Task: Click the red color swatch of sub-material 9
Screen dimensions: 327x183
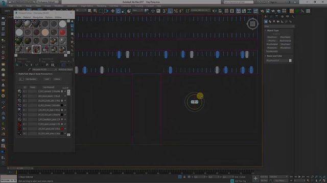Action: pos(62,129)
